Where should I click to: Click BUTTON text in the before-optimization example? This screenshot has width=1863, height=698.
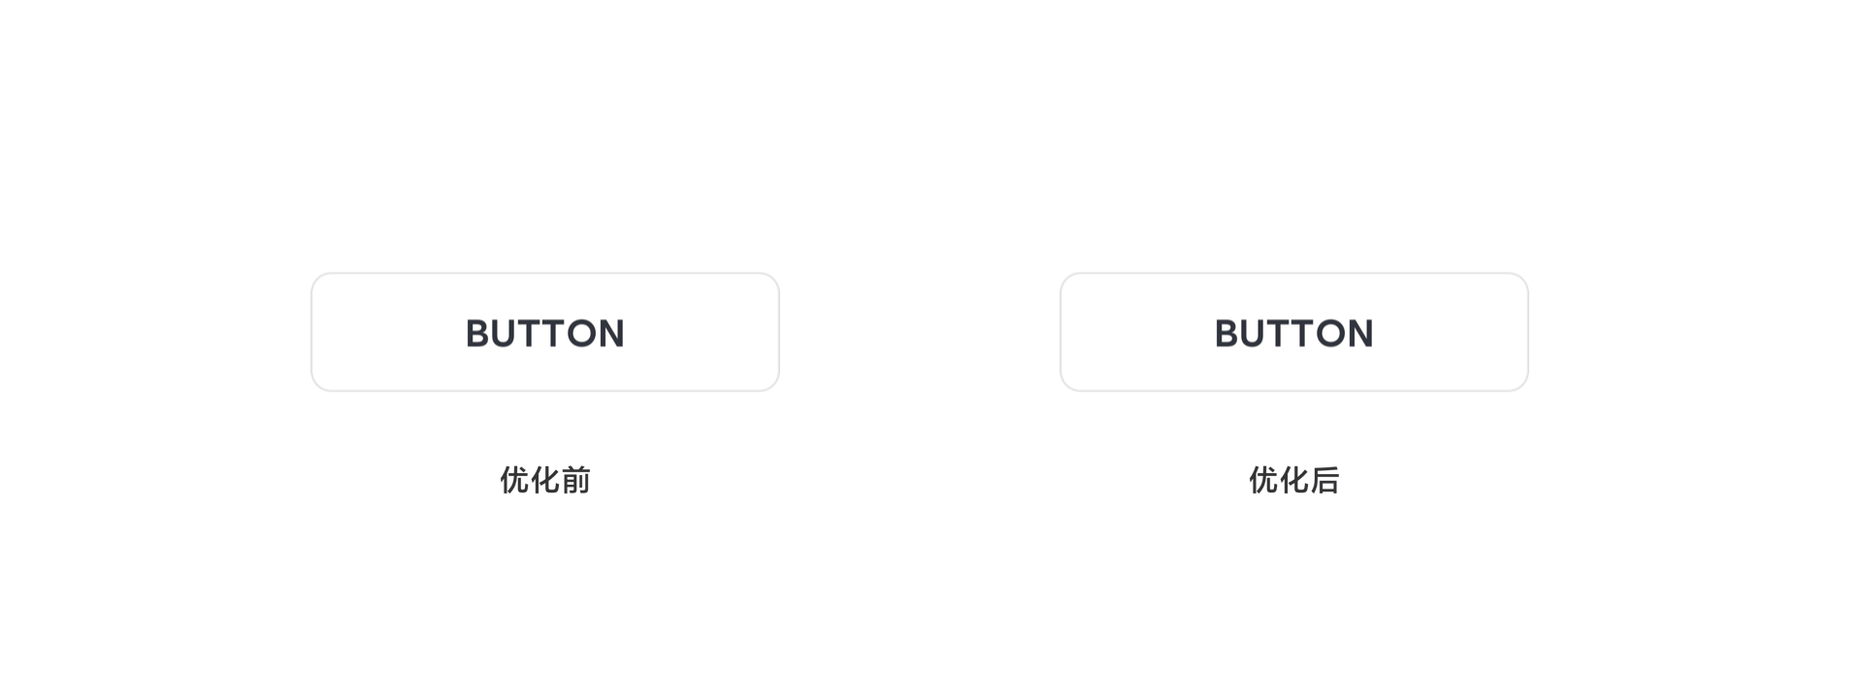coord(544,333)
